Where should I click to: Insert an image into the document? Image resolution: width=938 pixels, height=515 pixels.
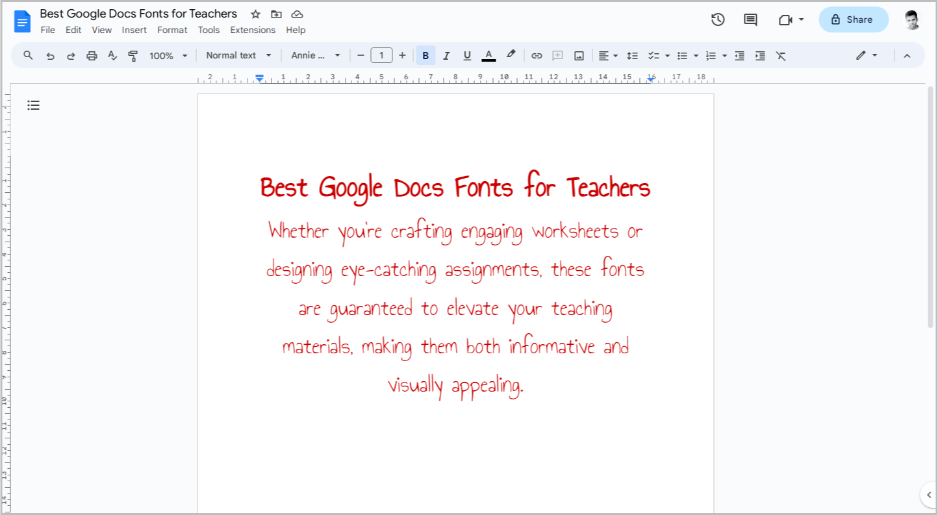[x=579, y=55]
